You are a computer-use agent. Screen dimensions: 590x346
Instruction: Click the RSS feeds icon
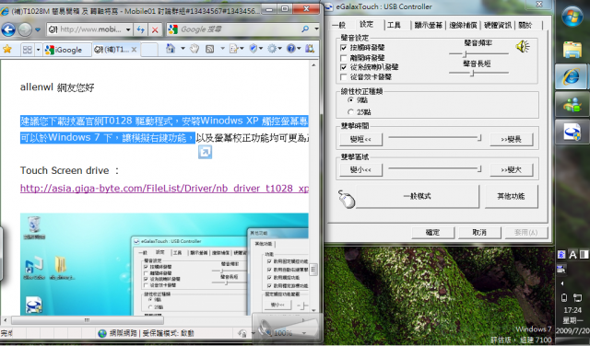click(209, 49)
